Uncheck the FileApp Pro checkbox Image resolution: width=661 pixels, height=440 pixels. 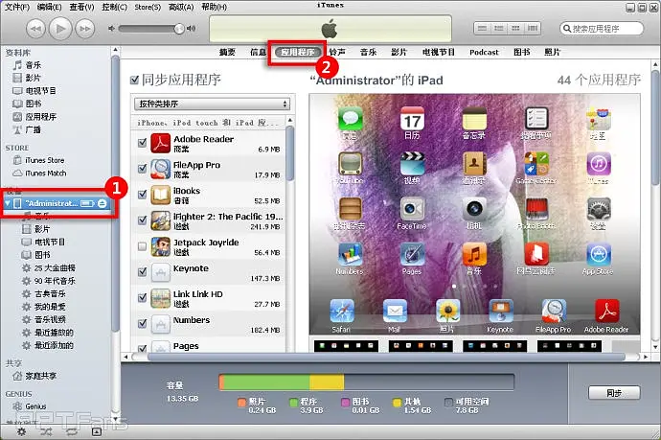pyautogui.click(x=143, y=169)
